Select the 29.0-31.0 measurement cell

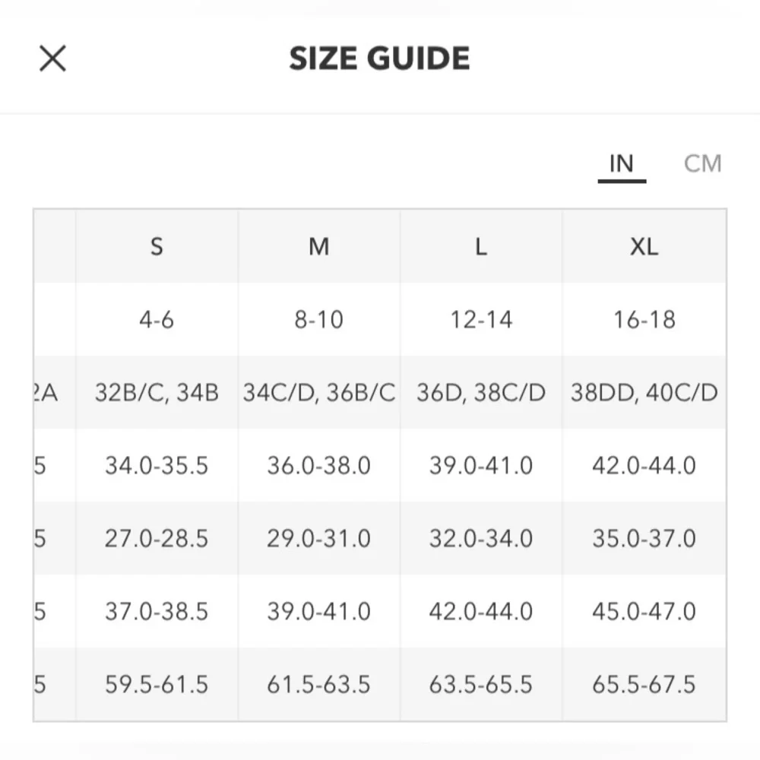click(x=319, y=538)
